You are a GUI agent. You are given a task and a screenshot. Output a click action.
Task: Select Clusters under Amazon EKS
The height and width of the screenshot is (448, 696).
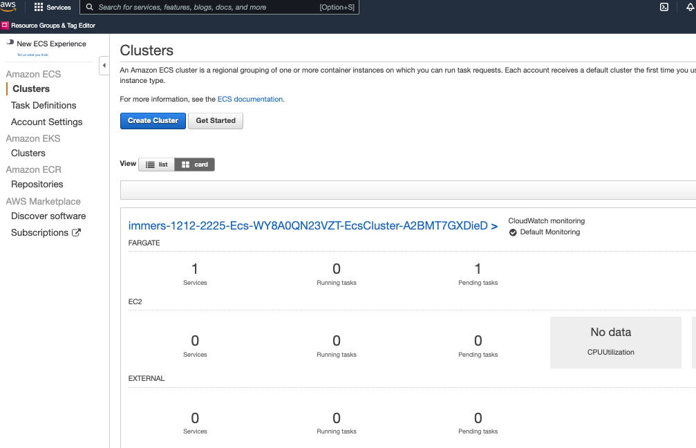click(28, 153)
